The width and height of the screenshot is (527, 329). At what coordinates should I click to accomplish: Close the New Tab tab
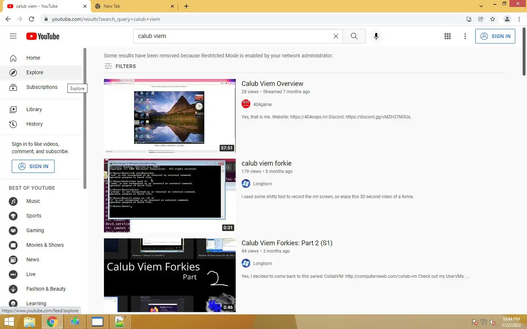point(172,6)
